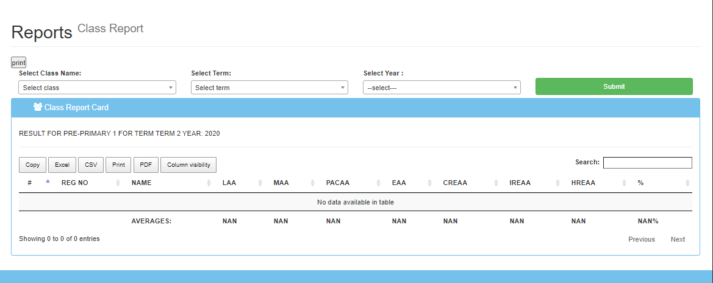713x283 pixels.
Task: Open the Select Class Name dropdown
Action: pos(97,88)
